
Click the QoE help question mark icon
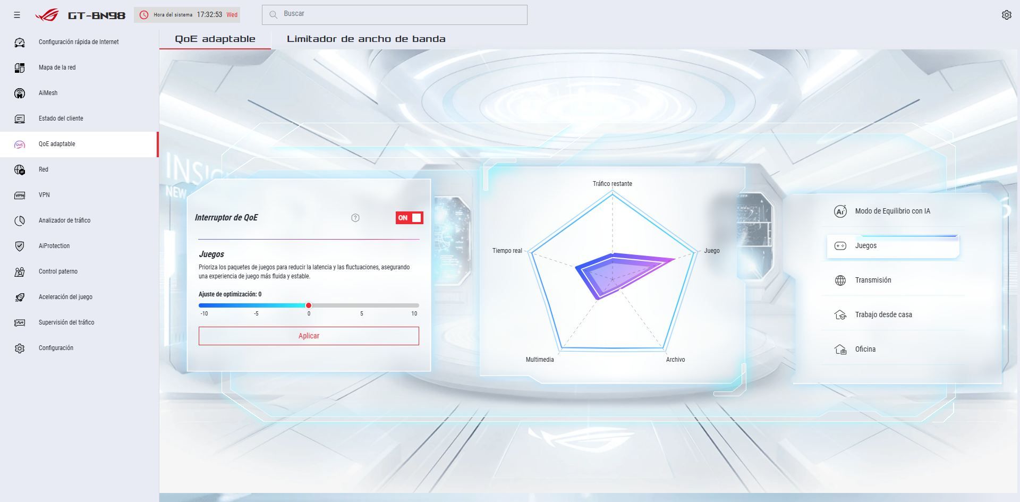(355, 218)
